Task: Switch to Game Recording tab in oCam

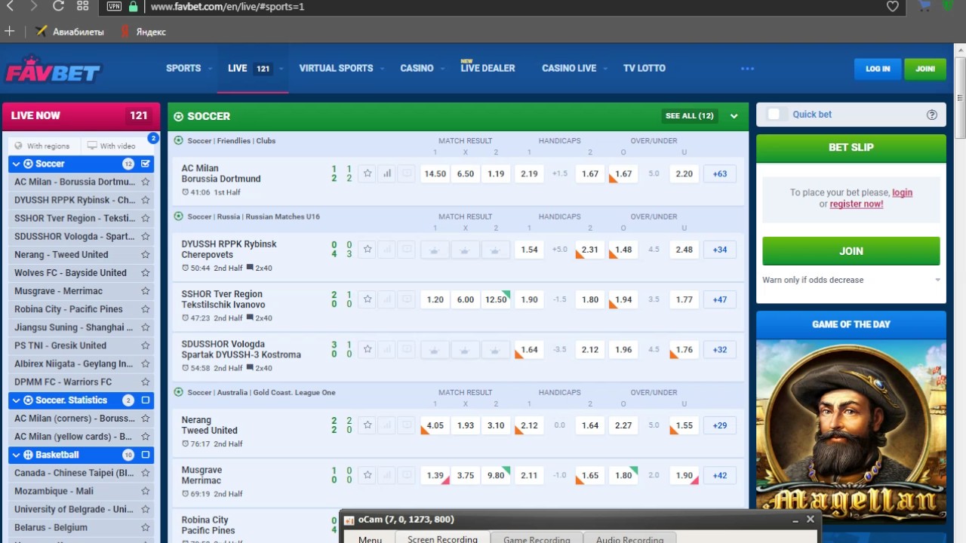Action: [x=537, y=538]
